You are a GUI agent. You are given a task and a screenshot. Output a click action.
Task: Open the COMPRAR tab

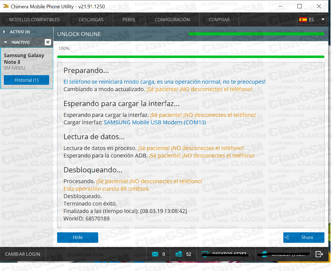tap(219, 20)
